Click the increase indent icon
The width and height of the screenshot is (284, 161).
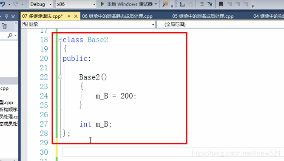pyautogui.click(x=210, y=4)
